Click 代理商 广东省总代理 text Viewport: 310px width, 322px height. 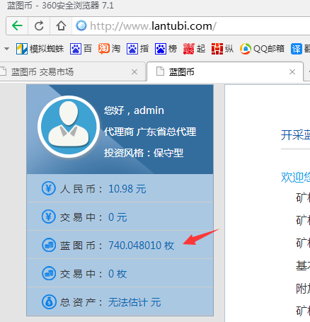click(150, 132)
